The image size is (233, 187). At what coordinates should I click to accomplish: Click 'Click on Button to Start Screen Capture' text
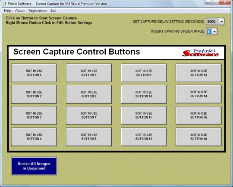tap(41, 18)
